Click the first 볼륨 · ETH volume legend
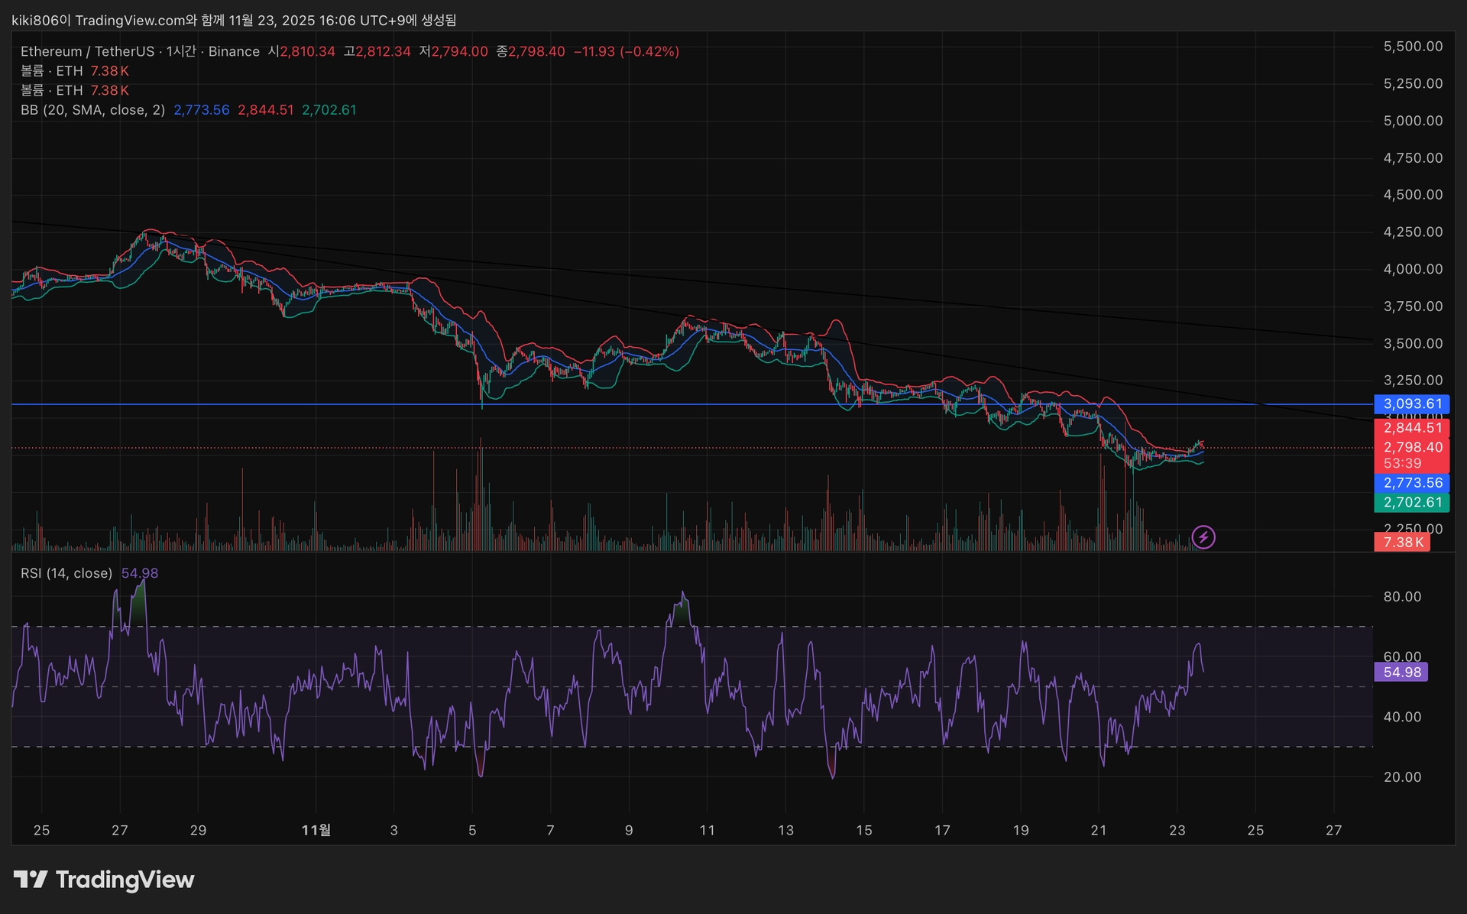Screen dimensions: 1467x914 pos(51,71)
